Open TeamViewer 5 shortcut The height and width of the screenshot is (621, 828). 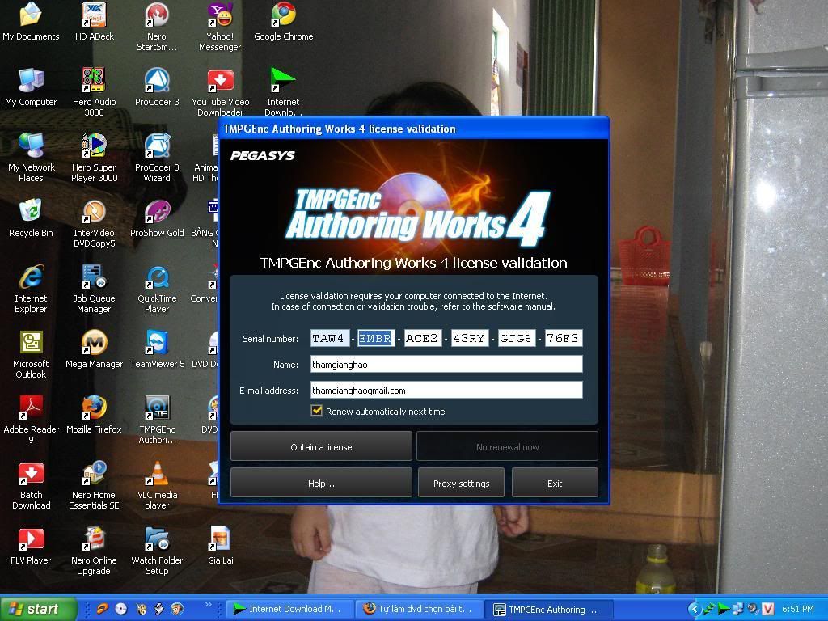(x=158, y=349)
